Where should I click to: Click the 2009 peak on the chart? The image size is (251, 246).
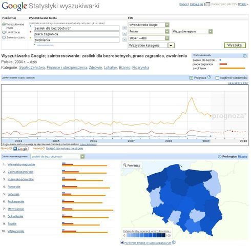192,98
